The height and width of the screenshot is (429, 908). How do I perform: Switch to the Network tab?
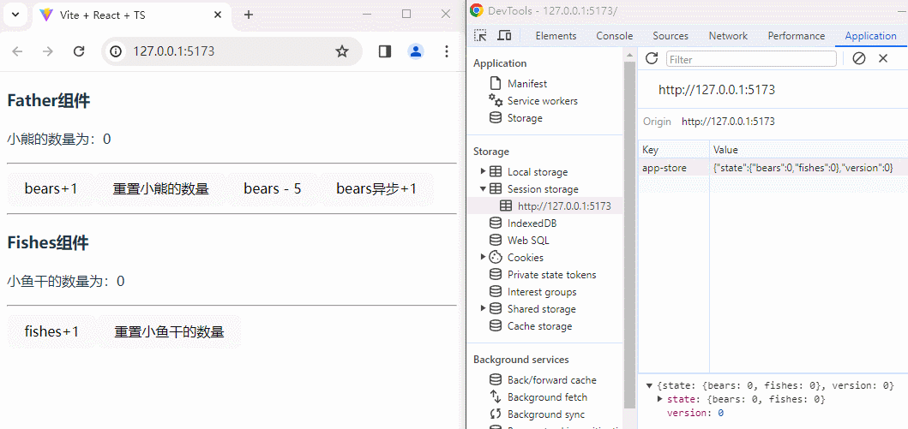tap(727, 36)
